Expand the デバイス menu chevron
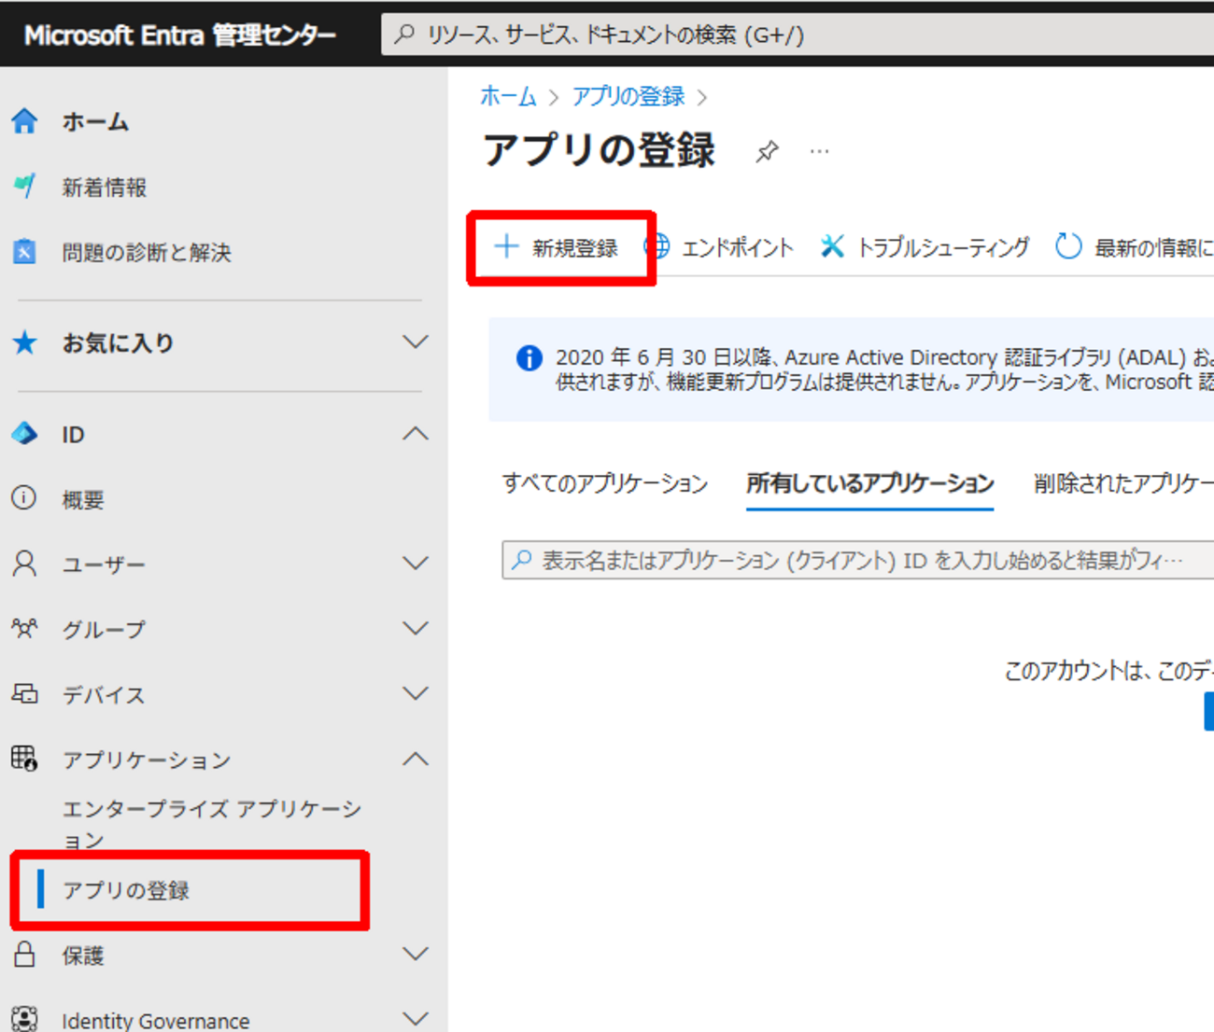1214x1032 pixels. (x=416, y=694)
